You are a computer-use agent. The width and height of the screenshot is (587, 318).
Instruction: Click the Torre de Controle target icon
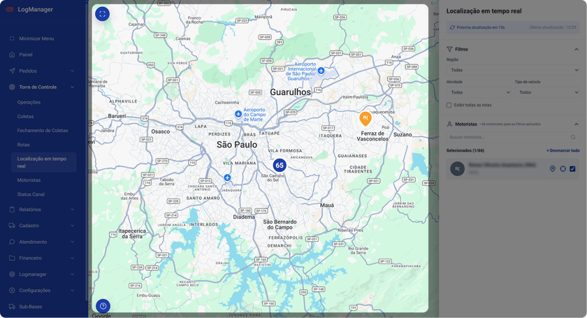(x=12, y=87)
